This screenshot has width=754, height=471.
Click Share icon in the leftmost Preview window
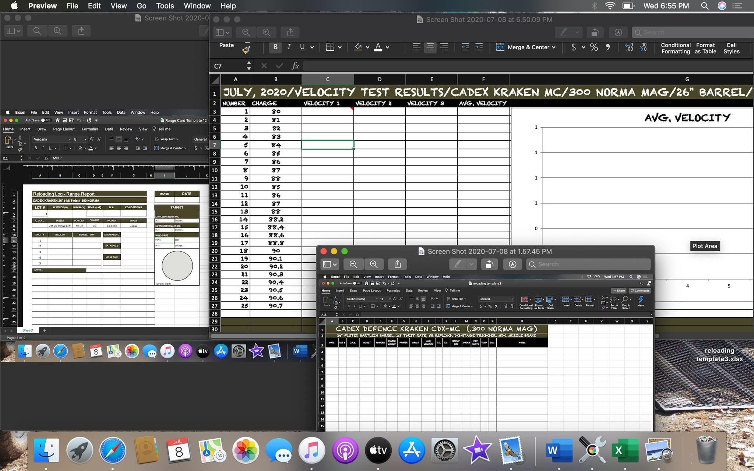(x=81, y=31)
